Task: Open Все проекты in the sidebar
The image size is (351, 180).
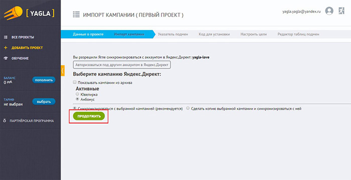Action: (23, 37)
